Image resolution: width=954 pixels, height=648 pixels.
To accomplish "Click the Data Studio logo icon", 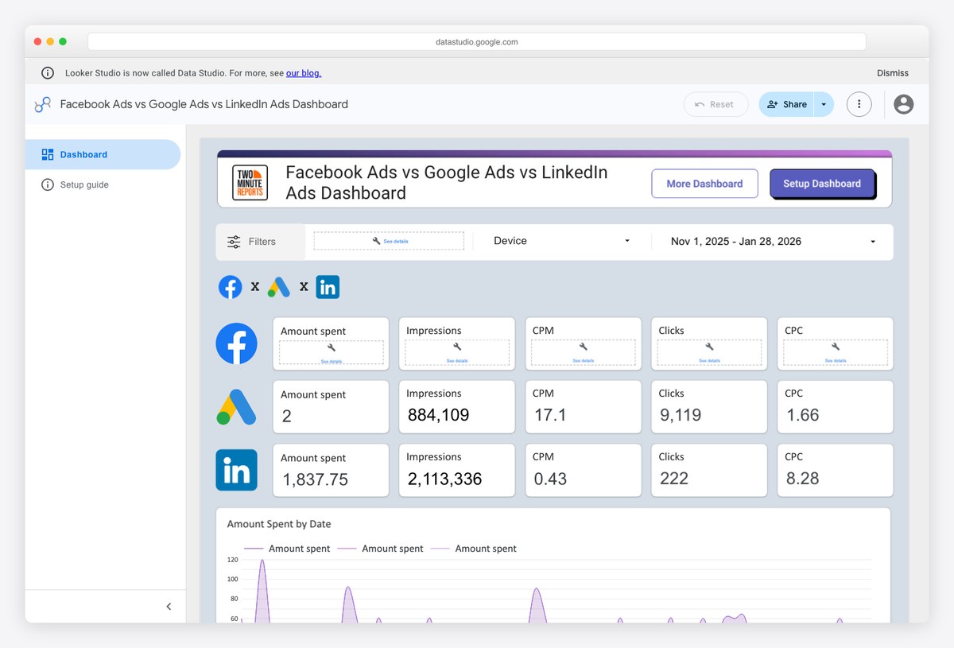I will point(43,104).
